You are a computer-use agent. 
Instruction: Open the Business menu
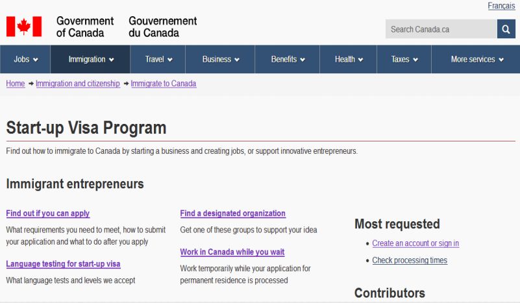pos(221,59)
